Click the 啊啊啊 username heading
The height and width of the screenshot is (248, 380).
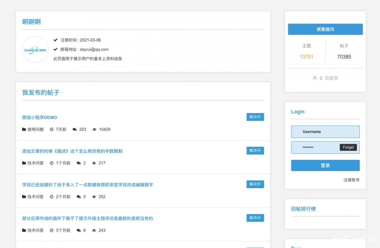(x=31, y=22)
